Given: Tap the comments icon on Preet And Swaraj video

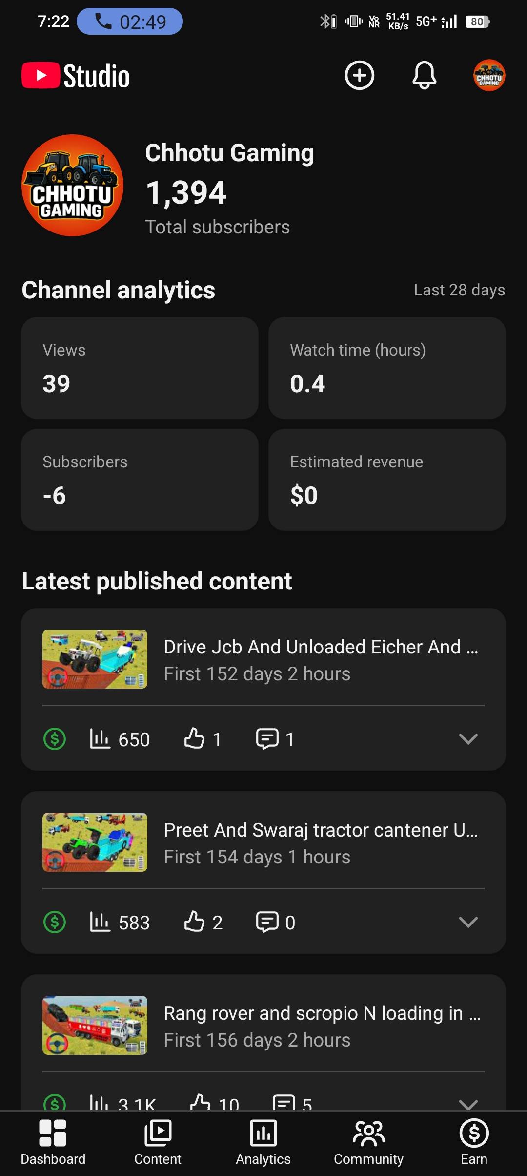Looking at the screenshot, I should [x=267, y=922].
